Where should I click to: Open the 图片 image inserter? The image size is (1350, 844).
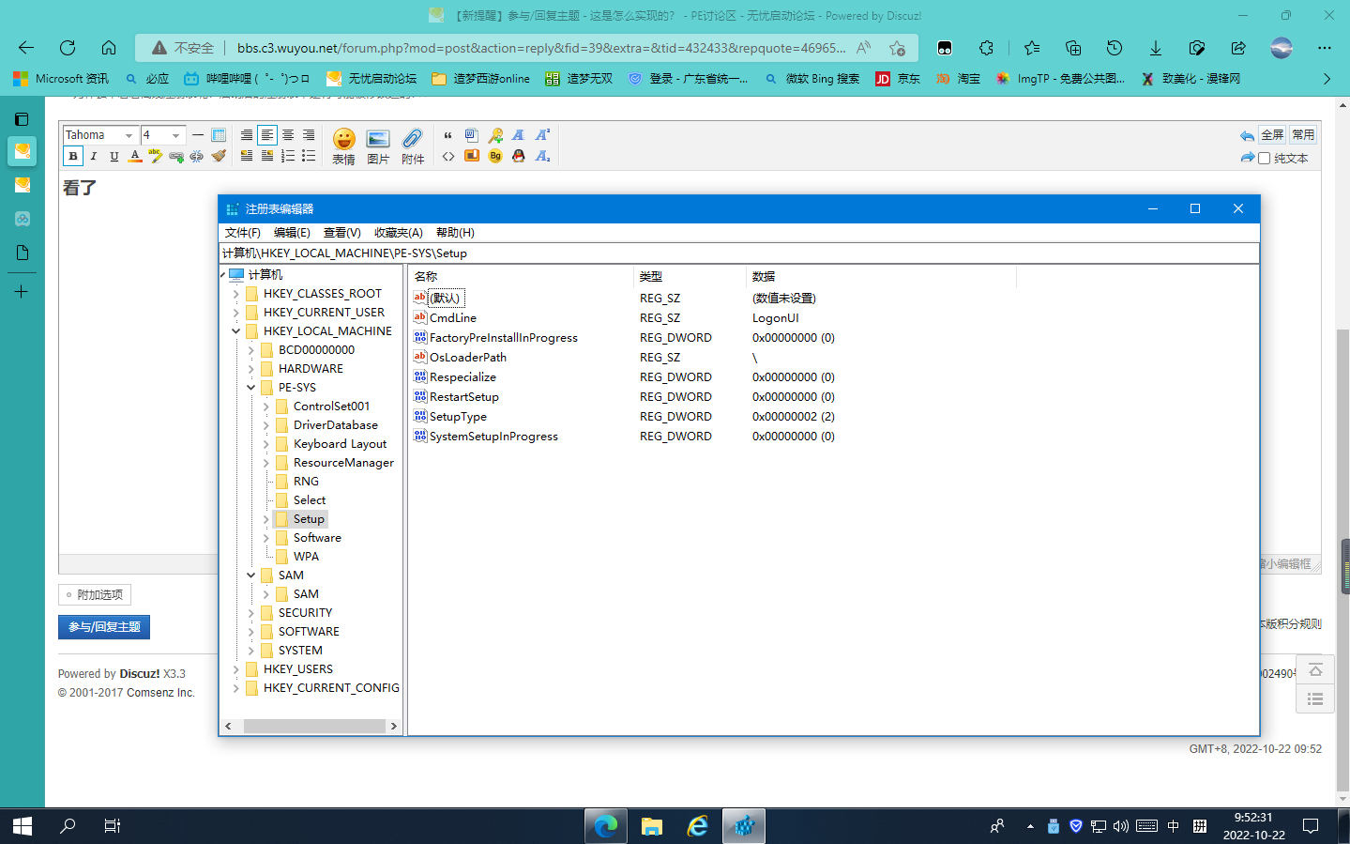[378, 146]
